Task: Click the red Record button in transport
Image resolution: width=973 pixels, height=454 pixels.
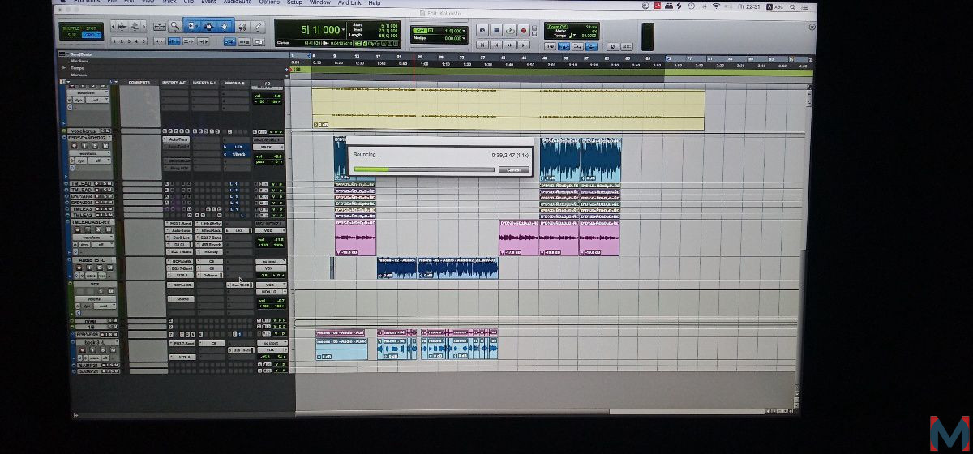Action: (x=524, y=30)
